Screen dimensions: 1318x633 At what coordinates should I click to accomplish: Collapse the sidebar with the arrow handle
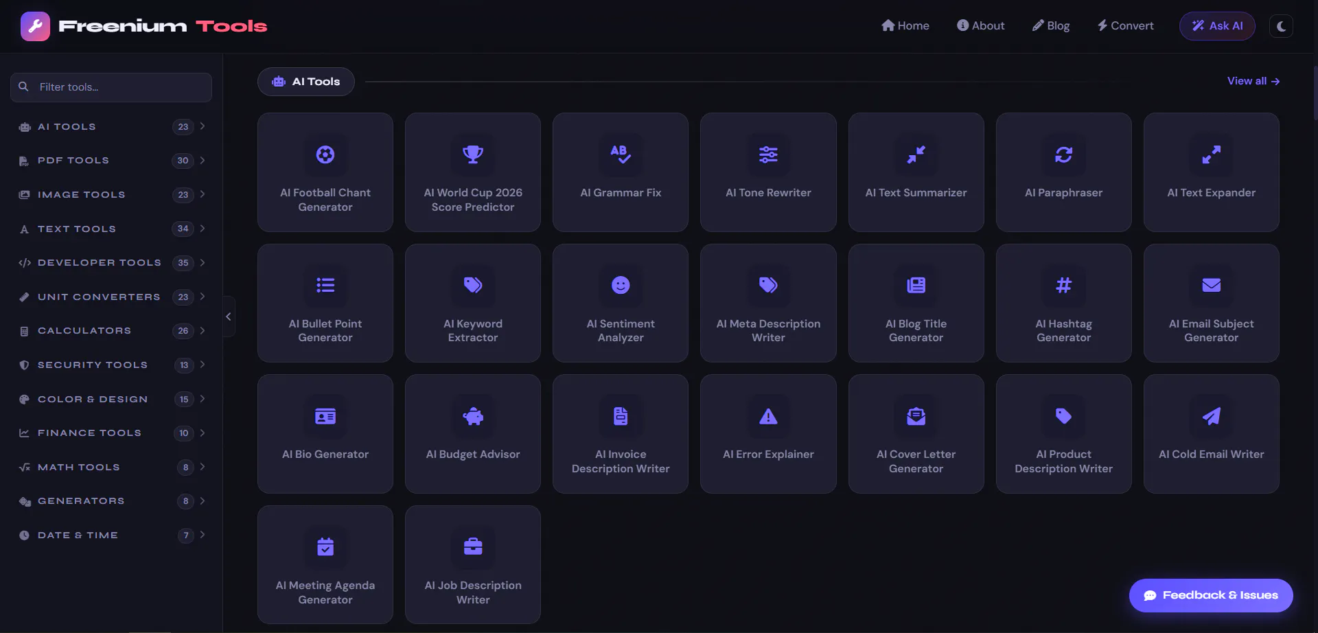tap(229, 316)
